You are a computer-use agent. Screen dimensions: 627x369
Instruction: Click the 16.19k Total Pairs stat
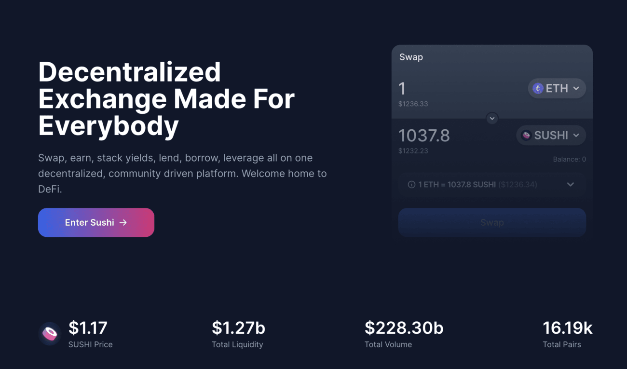[x=567, y=334]
